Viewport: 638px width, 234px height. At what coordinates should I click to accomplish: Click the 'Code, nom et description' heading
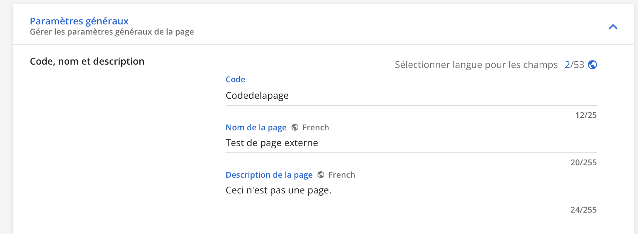pyautogui.click(x=87, y=61)
